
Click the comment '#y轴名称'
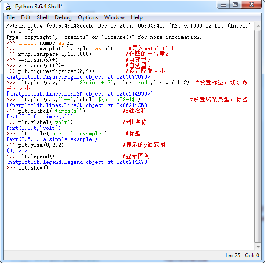point(134,122)
